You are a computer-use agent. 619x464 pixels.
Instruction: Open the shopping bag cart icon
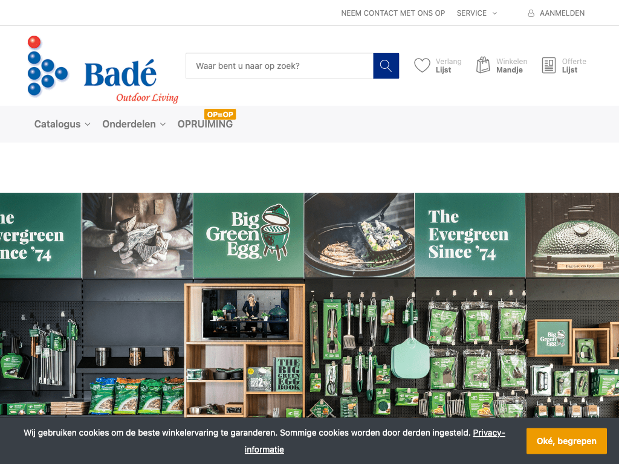(x=483, y=65)
